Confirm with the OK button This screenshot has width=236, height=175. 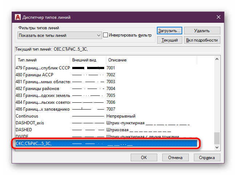(144, 158)
